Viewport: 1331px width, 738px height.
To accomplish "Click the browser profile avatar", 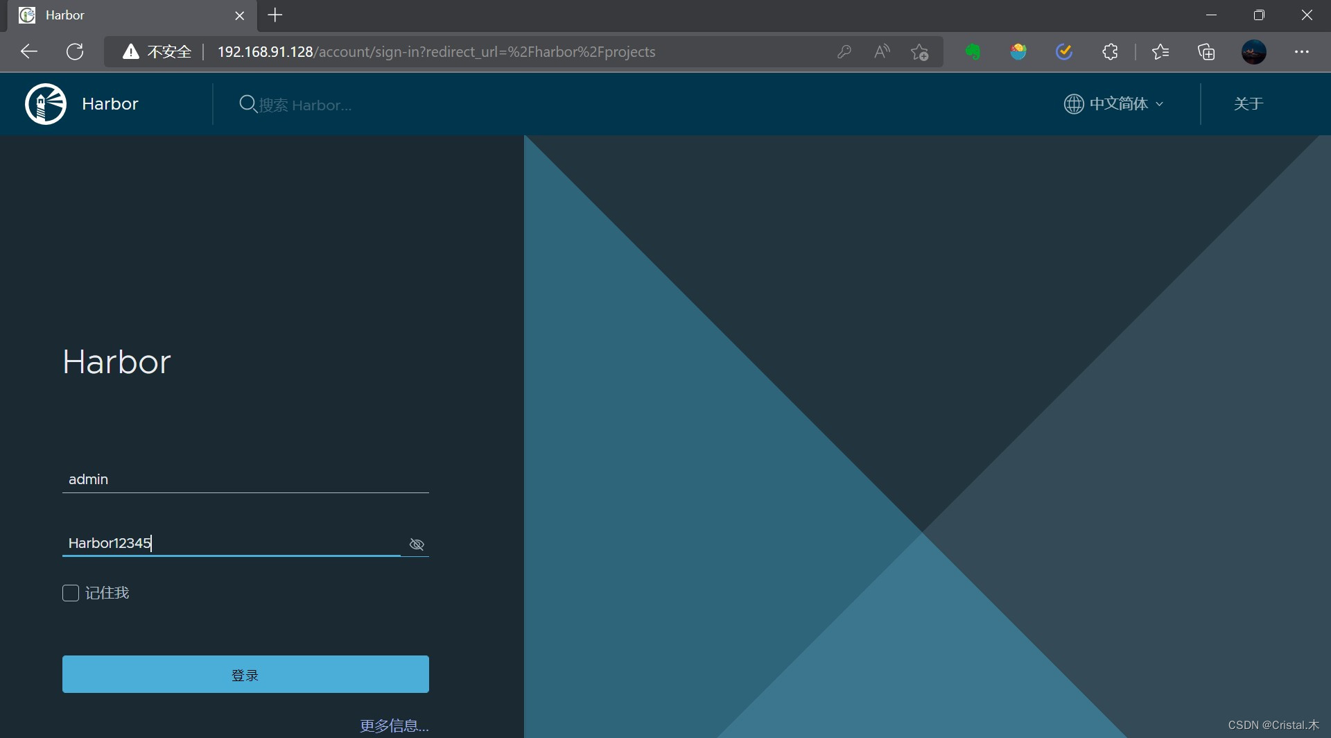I will coord(1254,52).
